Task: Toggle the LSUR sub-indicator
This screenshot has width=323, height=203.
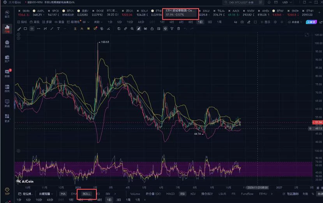Action: 222,194
